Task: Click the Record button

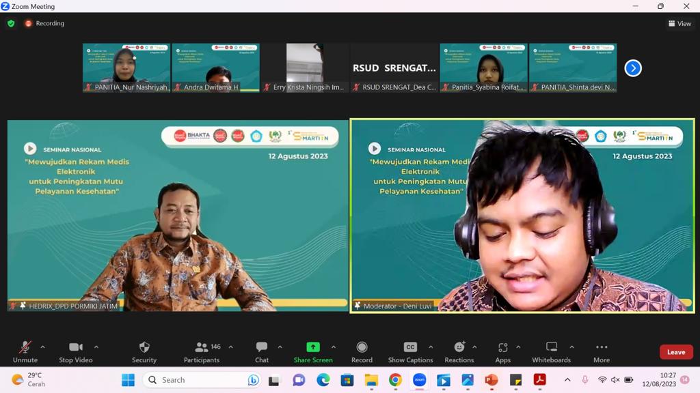Action: coord(362,351)
